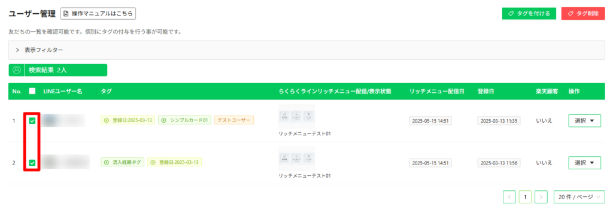Remove the 流入経路タグ tag via its x icon
Viewport: 613px width, 216px height.
pos(107,162)
